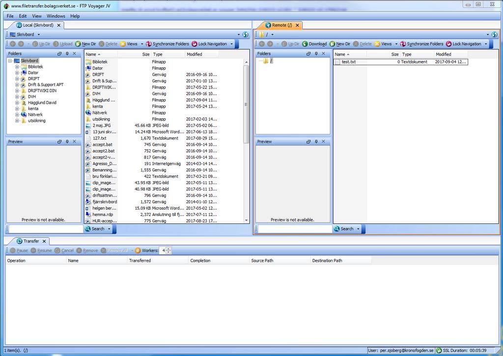503x356 pixels.
Task: Switch to the Remote (/) tab
Action: [x=282, y=25]
